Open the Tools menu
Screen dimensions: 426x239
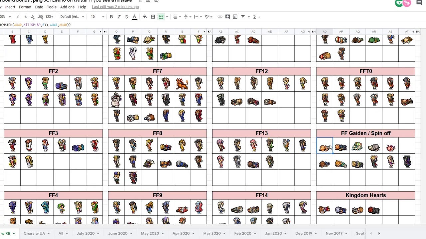tap(52, 7)
